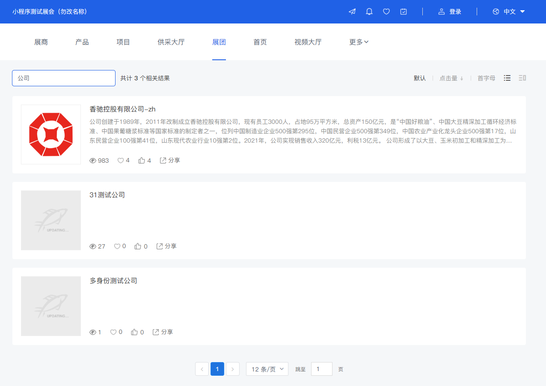Open the 供采大厅 tab

pyautogui.click(x=171, y=42)
